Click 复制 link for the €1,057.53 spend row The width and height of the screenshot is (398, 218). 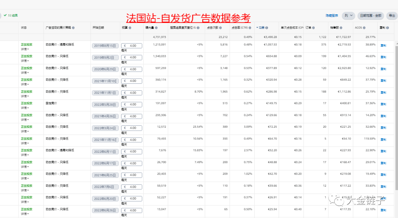[x=383, y=45]
